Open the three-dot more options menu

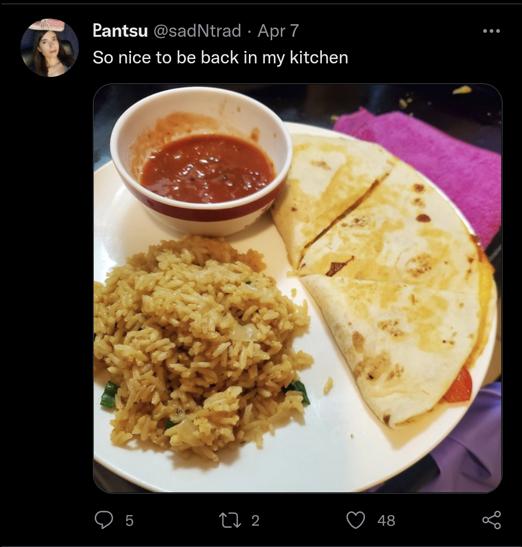[492, 31]
